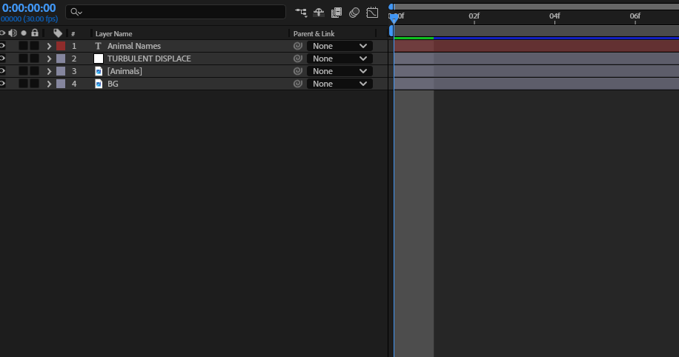The width and height of the screenshot is (679, 357).
Task: Click the BG layer bar in timeline
Action: (536, 84)
